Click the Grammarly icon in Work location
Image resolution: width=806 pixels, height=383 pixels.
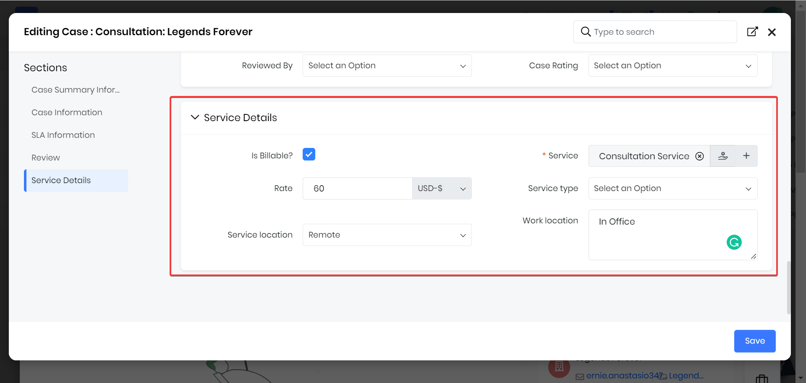point(734,242)
